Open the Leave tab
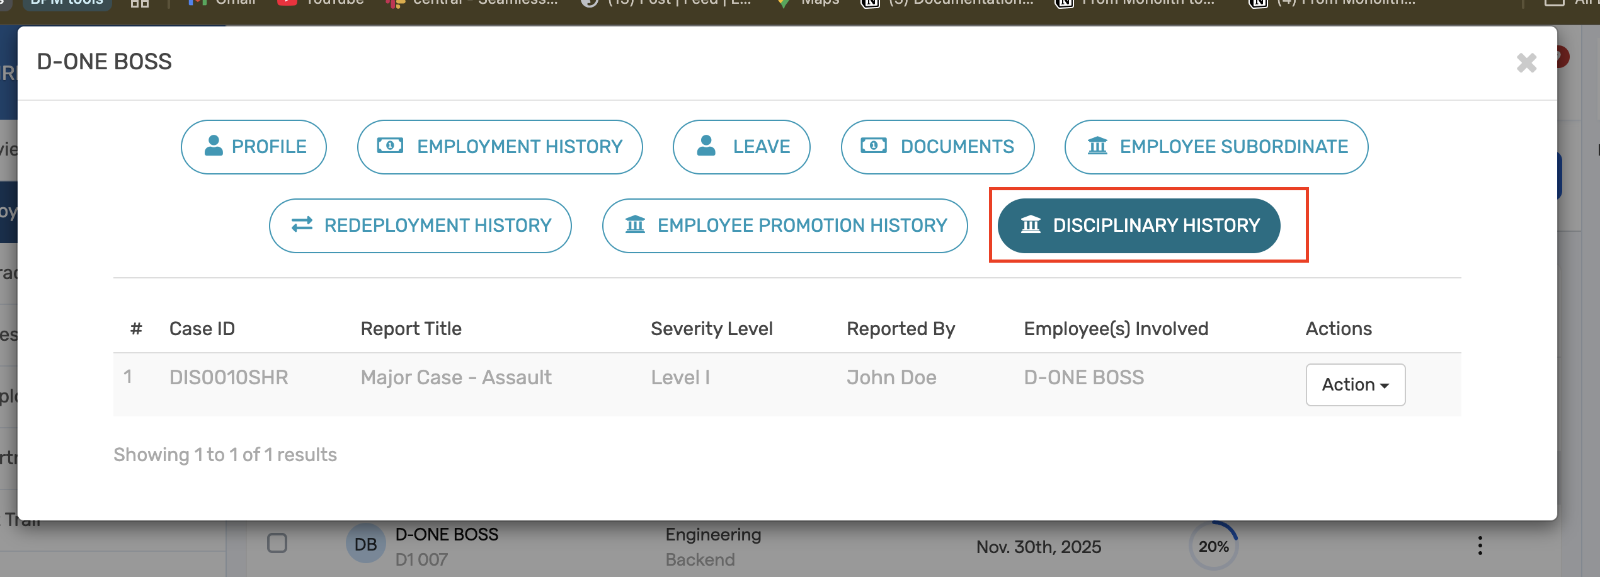 (x=741, y=147)
